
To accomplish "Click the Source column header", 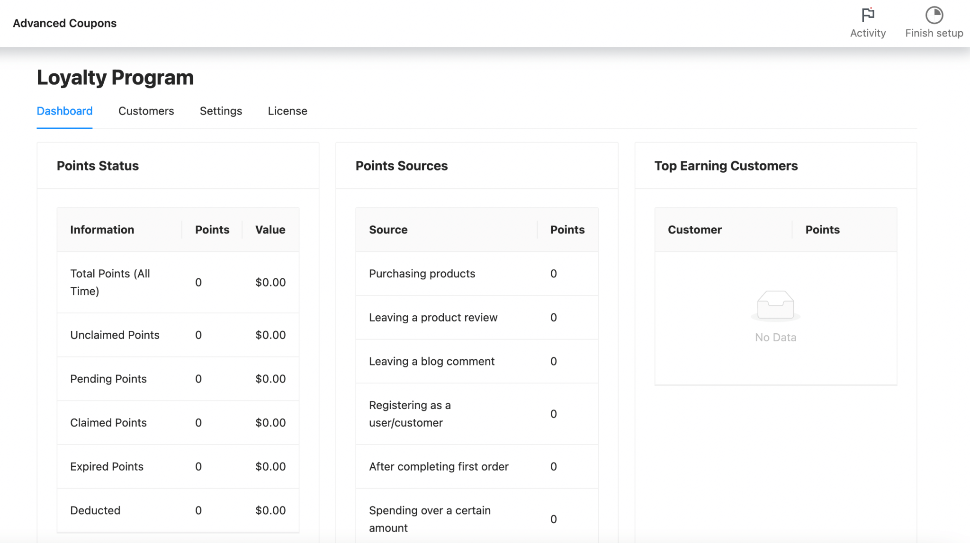I will [x=388, y=230].
